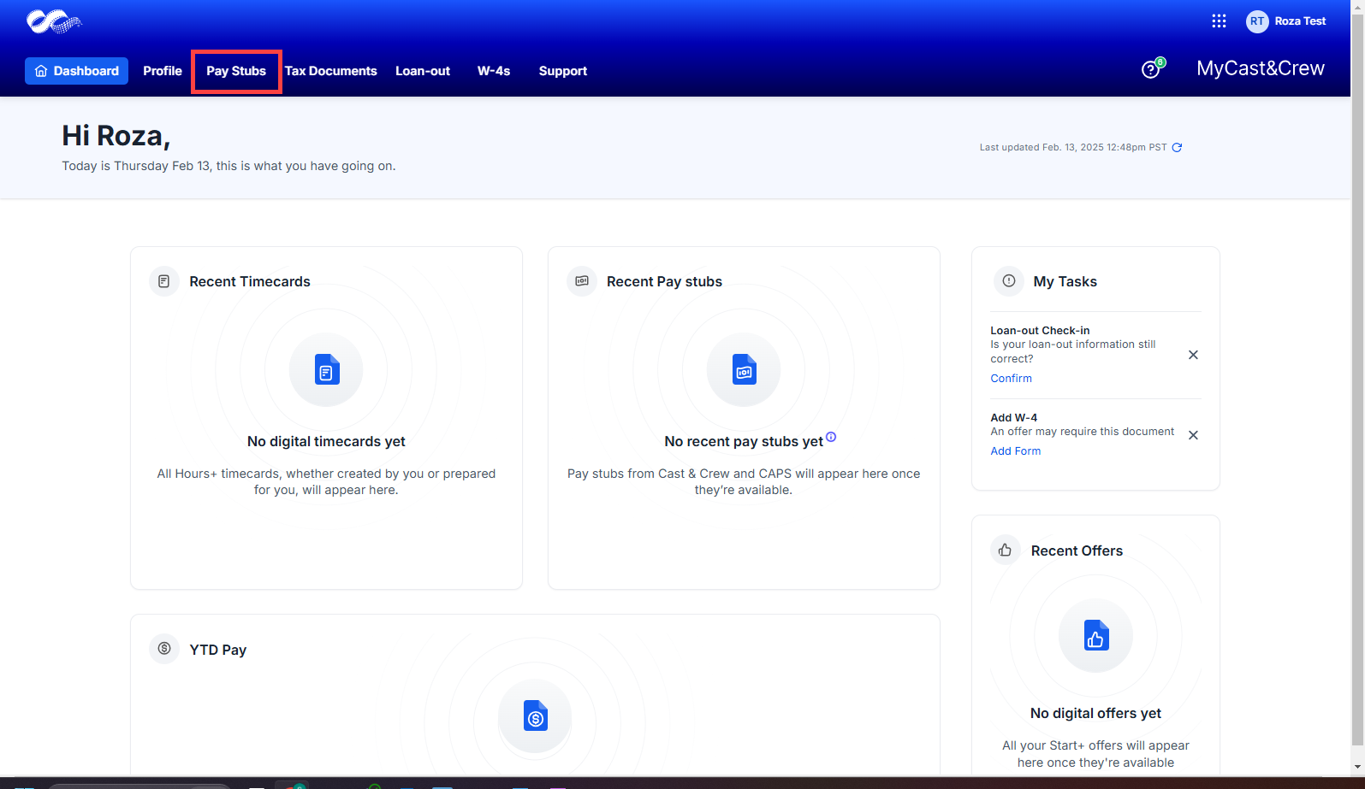Image resolution: width=1365 pixels, height=789 pixels.
Task: Click the YTD Pay heading
Action: (218, 650)
